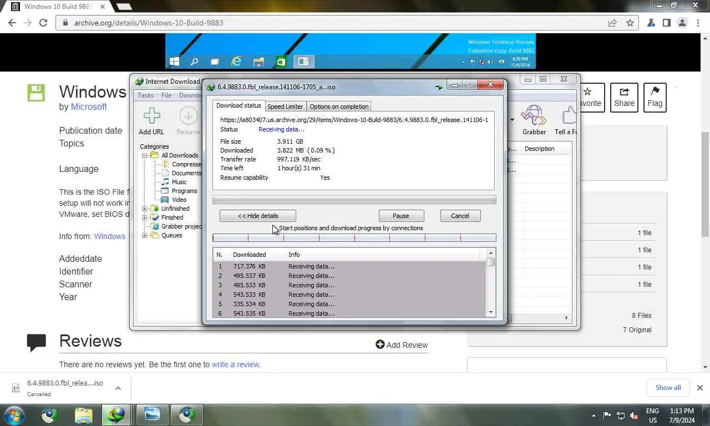Screen dimensions: 710x426
Task: Click the ISO file icon in download shelf
Action: pos(16,388)
